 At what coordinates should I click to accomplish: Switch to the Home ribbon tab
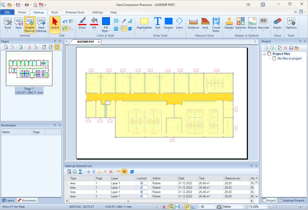pyautogui.click(x=22, y=12)
